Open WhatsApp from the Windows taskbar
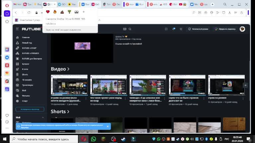Image resolution: width=255 pixels, height=143 pixels. [93, 139]
